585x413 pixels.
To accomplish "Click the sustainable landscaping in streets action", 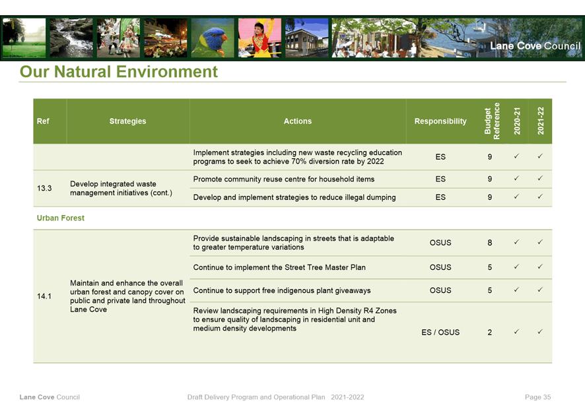I will coord(293,243).
